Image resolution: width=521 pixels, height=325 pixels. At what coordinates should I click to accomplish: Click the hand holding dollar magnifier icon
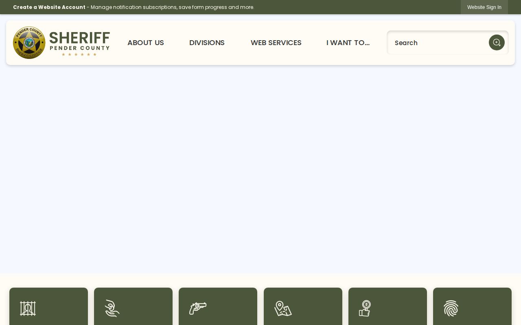(365, 308)
